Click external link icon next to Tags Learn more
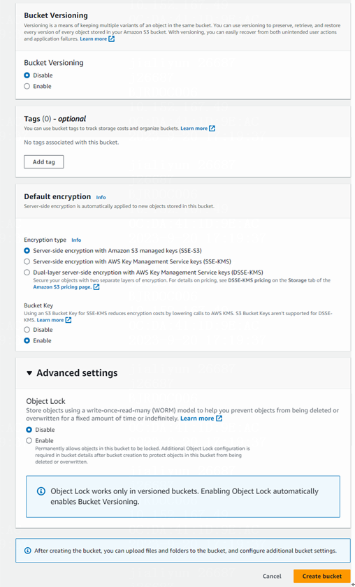 click(212, 129)
